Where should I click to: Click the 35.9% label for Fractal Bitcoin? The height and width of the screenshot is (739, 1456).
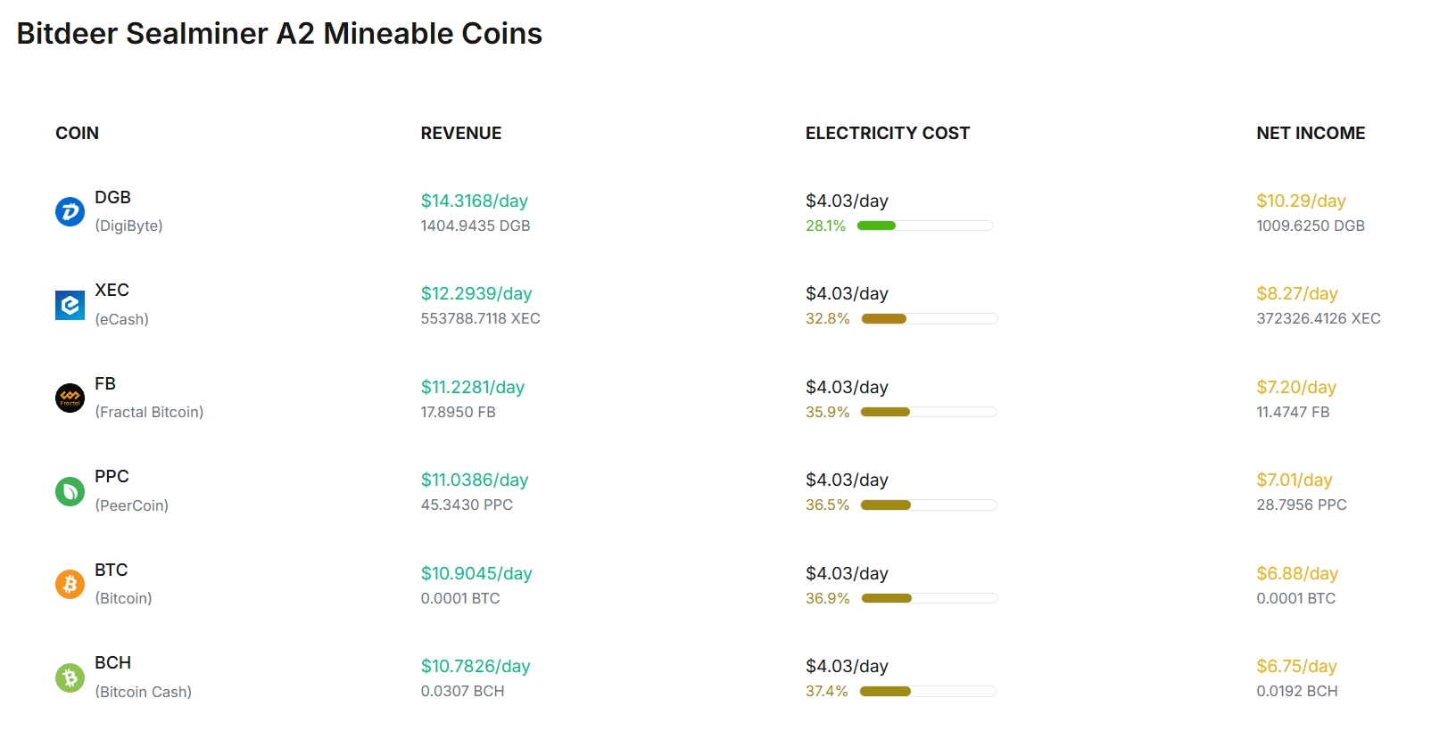pos(827,412)
